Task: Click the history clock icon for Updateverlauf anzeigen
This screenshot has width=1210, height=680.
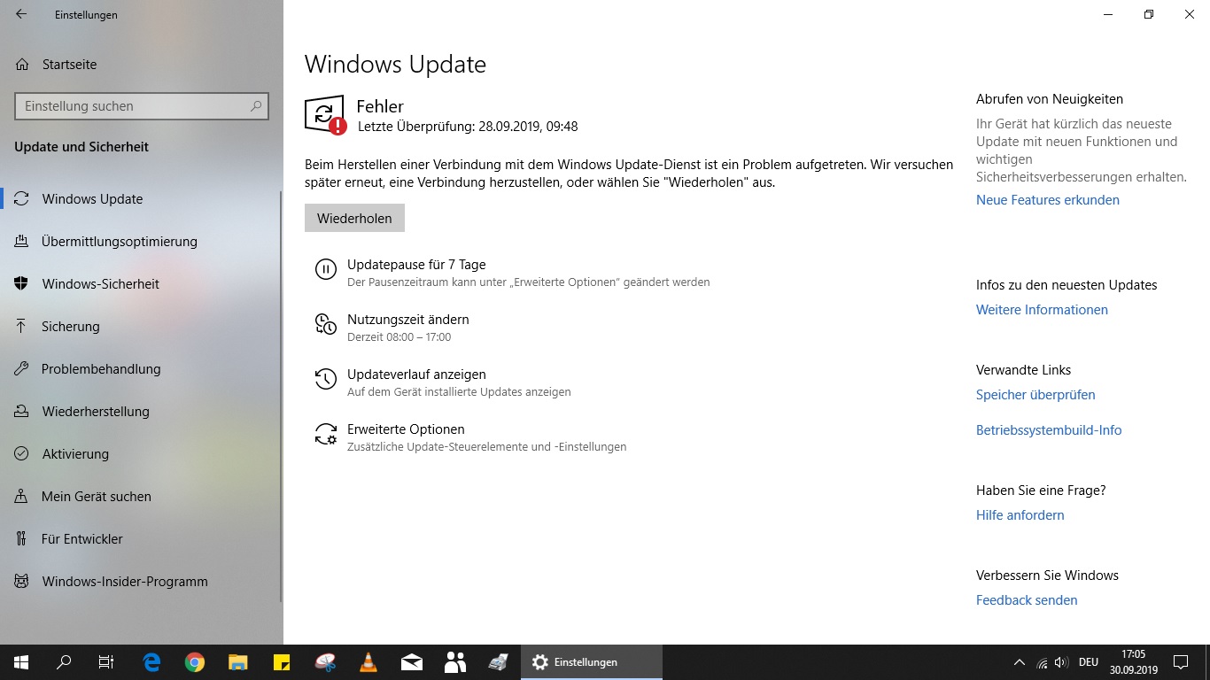Action: pyautogui.click(x=326, y=380)
